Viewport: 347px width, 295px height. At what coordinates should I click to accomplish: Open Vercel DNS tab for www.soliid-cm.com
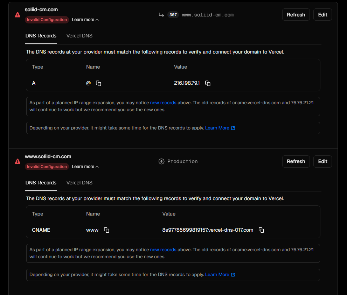pos(79,183)
